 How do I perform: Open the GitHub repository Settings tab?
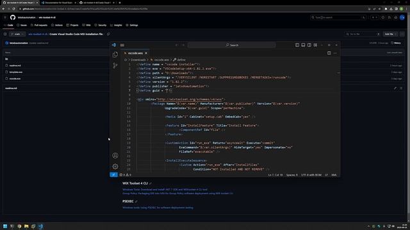(132, 26)
